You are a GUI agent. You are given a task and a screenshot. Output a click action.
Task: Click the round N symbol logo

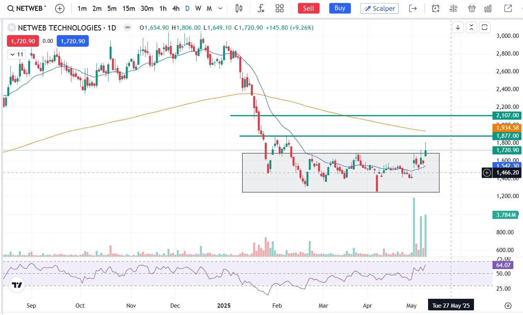(12, 28)
